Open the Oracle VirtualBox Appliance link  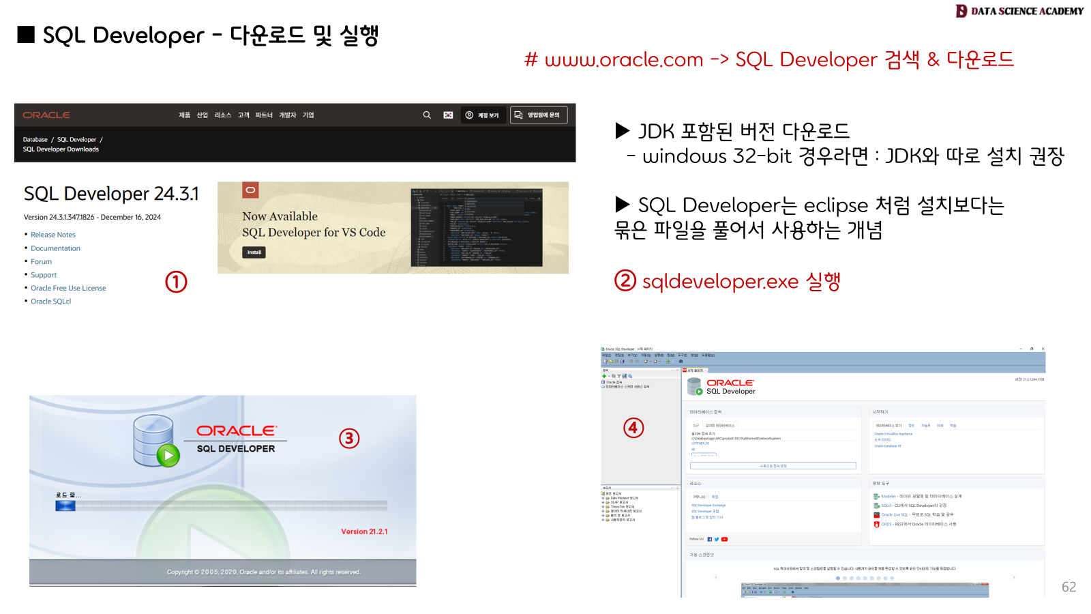pyautogui.click(x=893, y=434)
